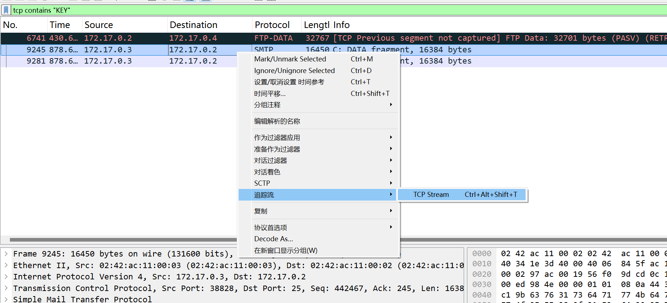Click the display filter bookmark icon
The width and height of the screenshot is (667, 303).
tap(6, 10)
